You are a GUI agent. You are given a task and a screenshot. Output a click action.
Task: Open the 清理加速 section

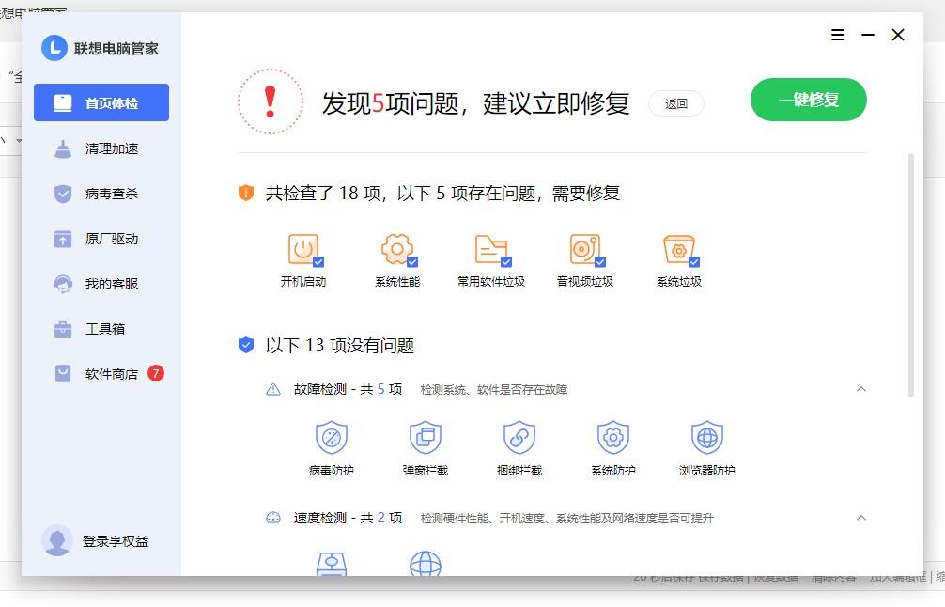[x=101, y=148]
